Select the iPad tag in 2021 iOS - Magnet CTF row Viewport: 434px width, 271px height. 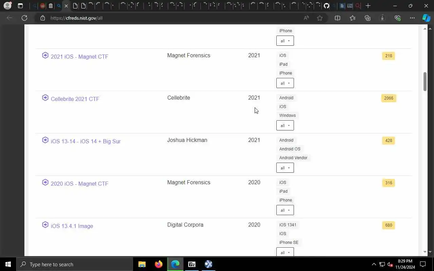(283, 64)
